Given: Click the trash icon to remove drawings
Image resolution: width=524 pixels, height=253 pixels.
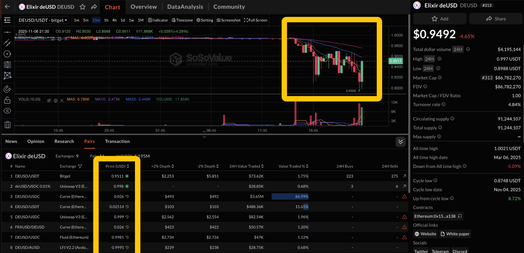Looking at the screenshot, I should click(x=7, y=125).
